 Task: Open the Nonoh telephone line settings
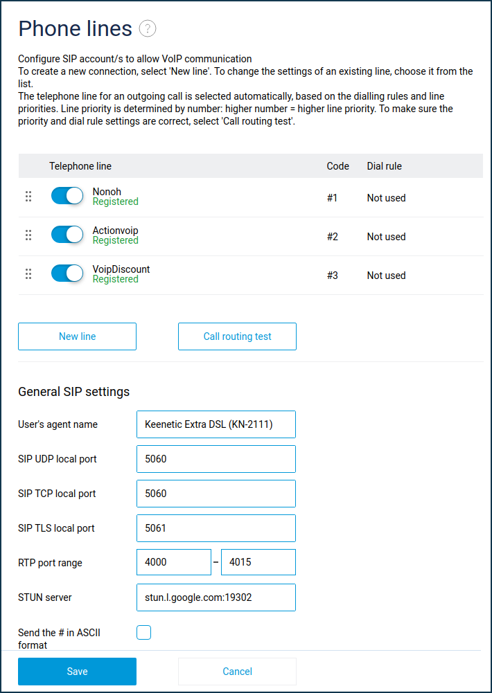coord(107,192)
